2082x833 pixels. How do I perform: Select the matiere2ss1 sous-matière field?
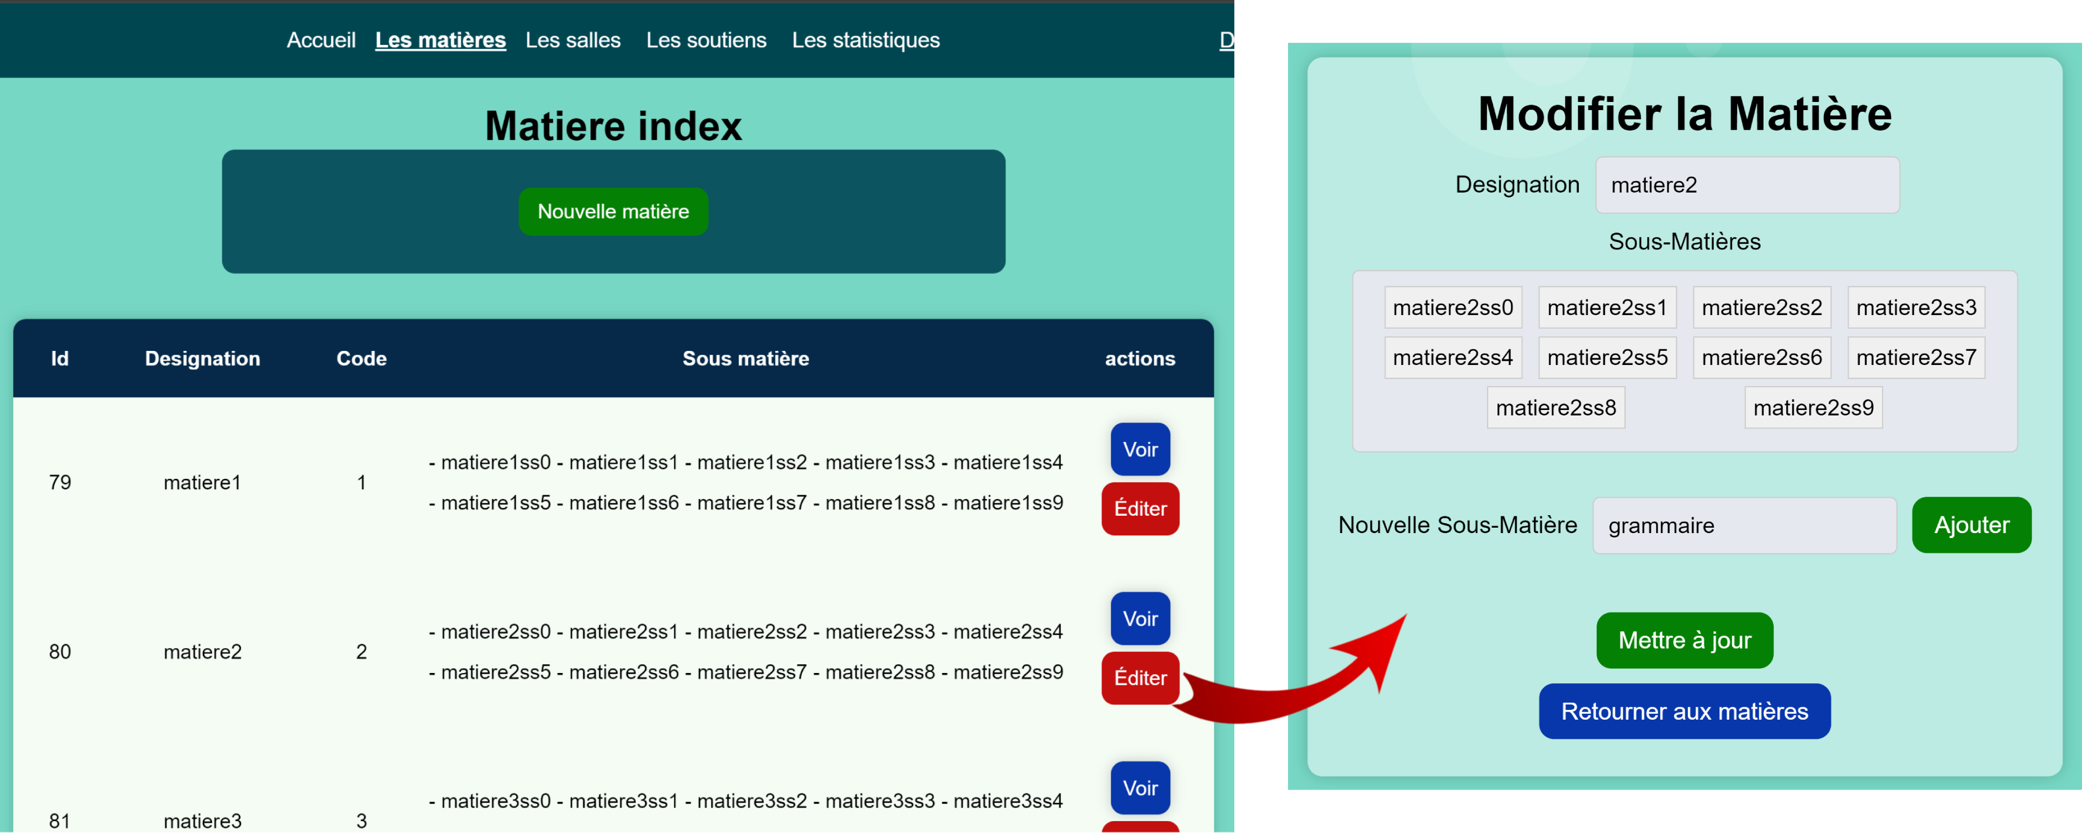coord(1607,307)
